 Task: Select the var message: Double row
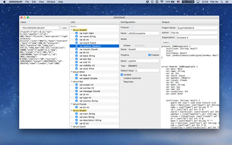click(x=94, y=91)
